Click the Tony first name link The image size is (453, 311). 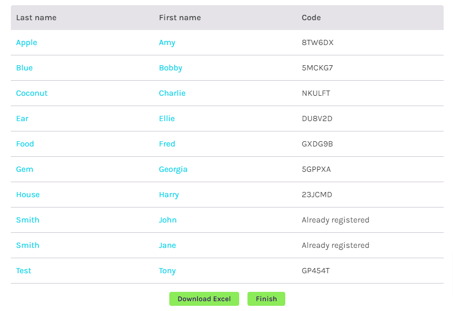(x=167, y=271)
